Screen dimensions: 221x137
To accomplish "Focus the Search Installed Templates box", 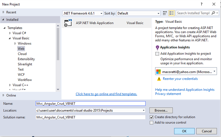I will tap(193, 13).
